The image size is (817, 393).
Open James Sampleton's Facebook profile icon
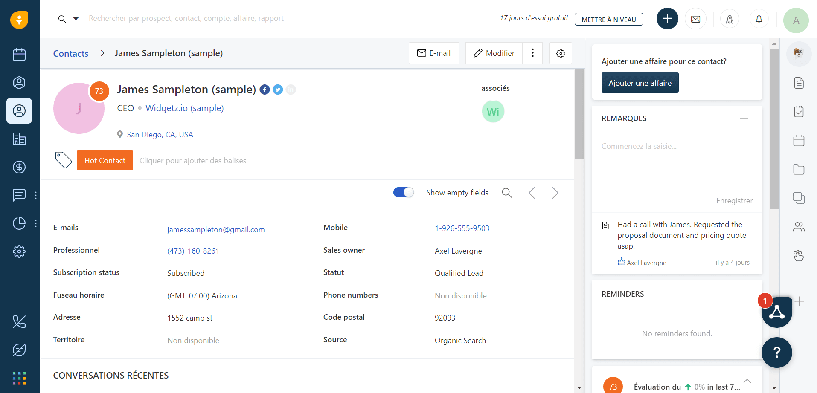tap(265, 90)
